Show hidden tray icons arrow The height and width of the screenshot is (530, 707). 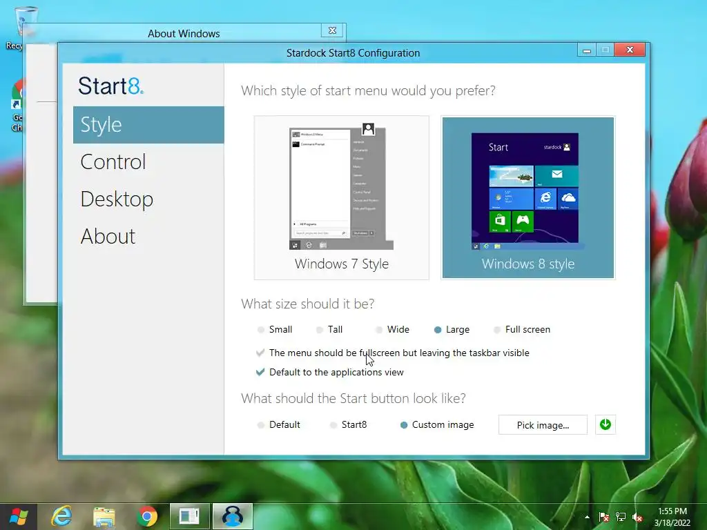click(587, 517)
